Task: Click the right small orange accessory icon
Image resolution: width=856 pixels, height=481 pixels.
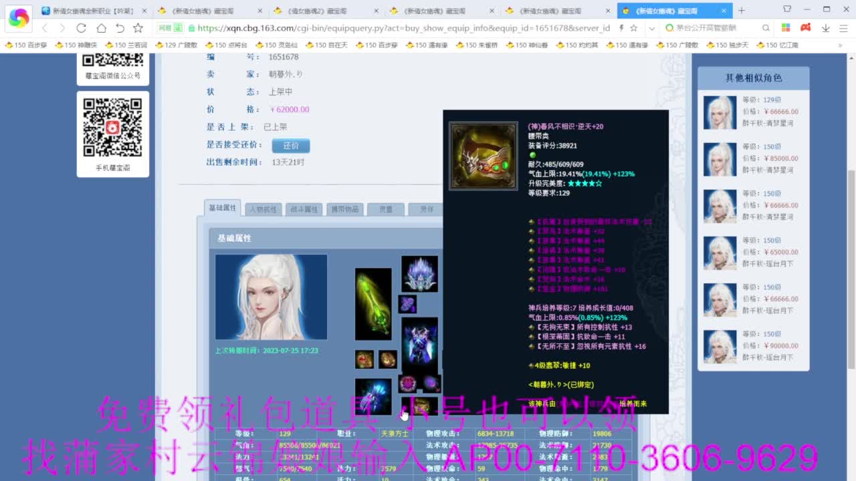Action: tap(388, 359)
